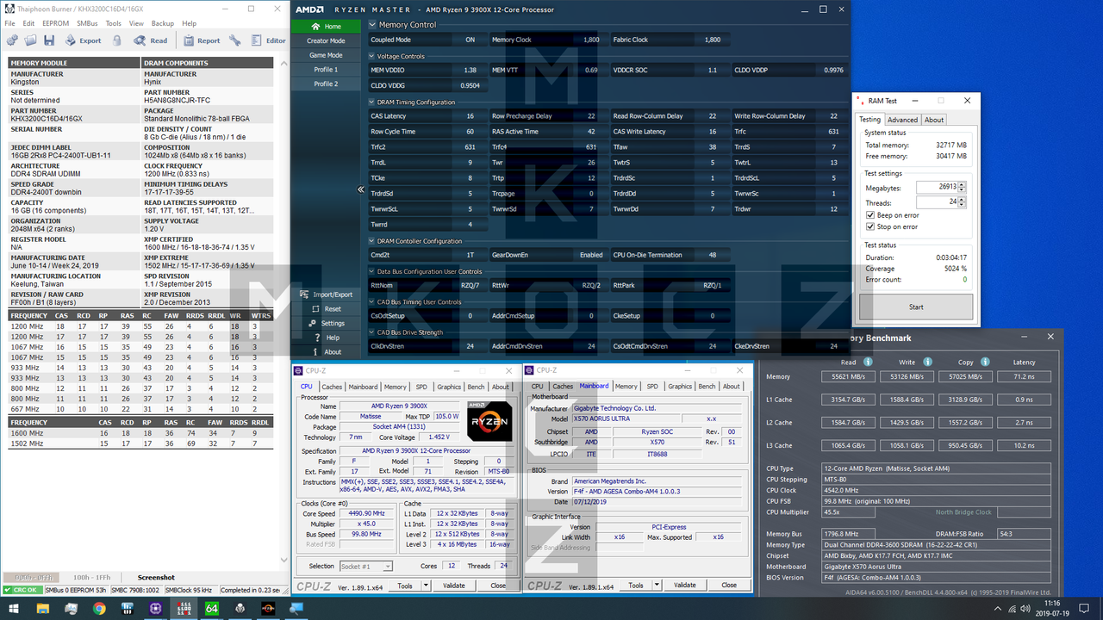Toggle Stop on error checkbox
Screen dimensions: 1103x620
[870, 226]
